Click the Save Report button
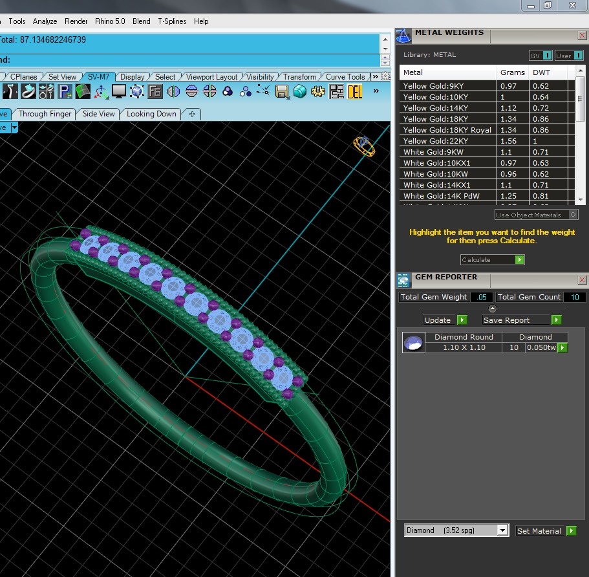The height and width of the screenshot is (577, 589). (521, 320)
